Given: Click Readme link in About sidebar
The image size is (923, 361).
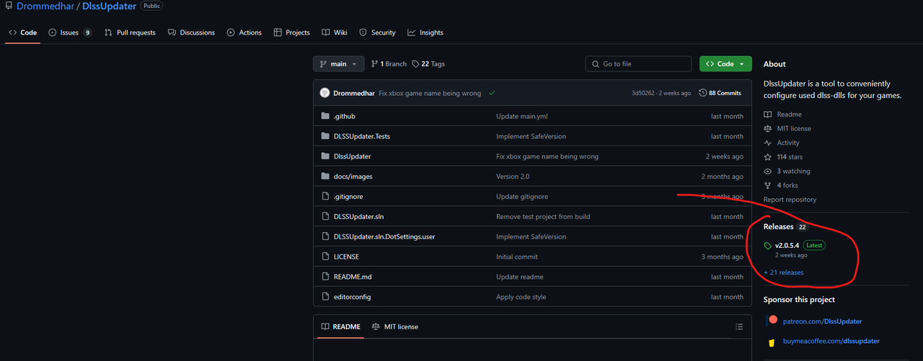Looking at the screenshot, I should (x=782, y=115).
